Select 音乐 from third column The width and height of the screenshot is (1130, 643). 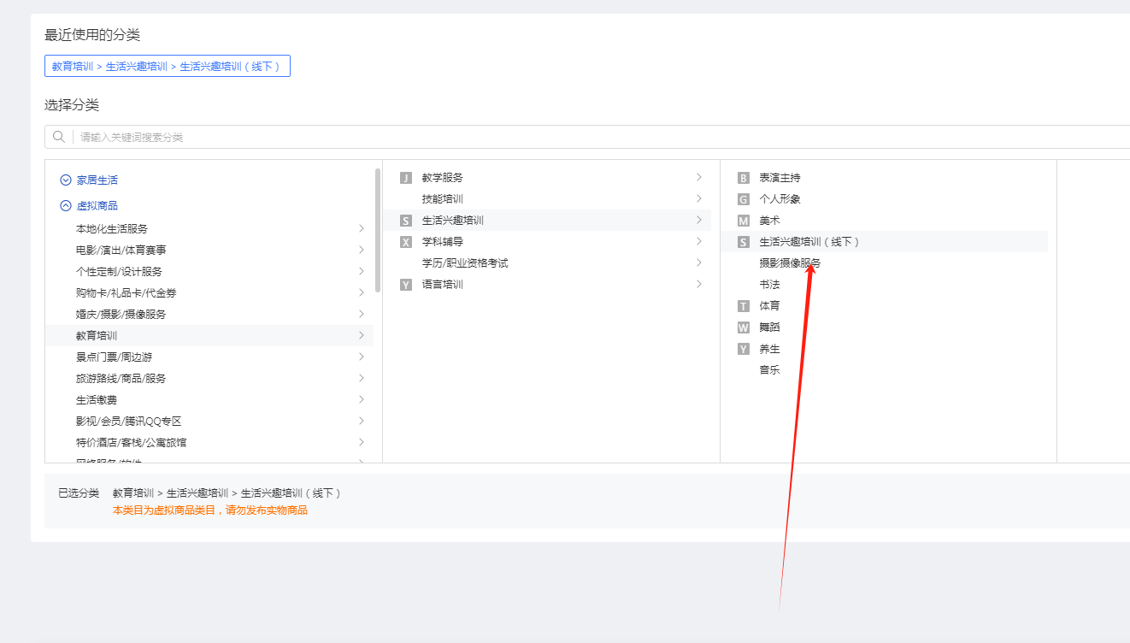(x=769, y=370)
